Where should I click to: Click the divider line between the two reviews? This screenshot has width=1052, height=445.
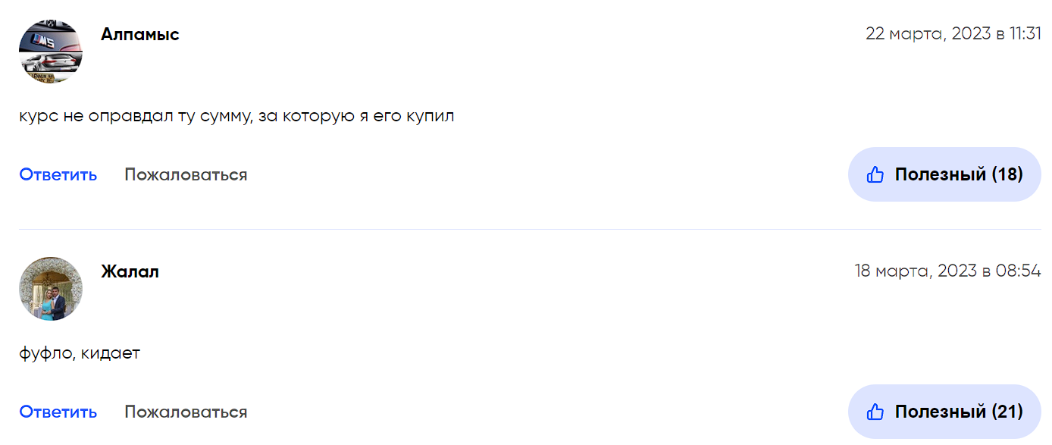coord(530,229)
